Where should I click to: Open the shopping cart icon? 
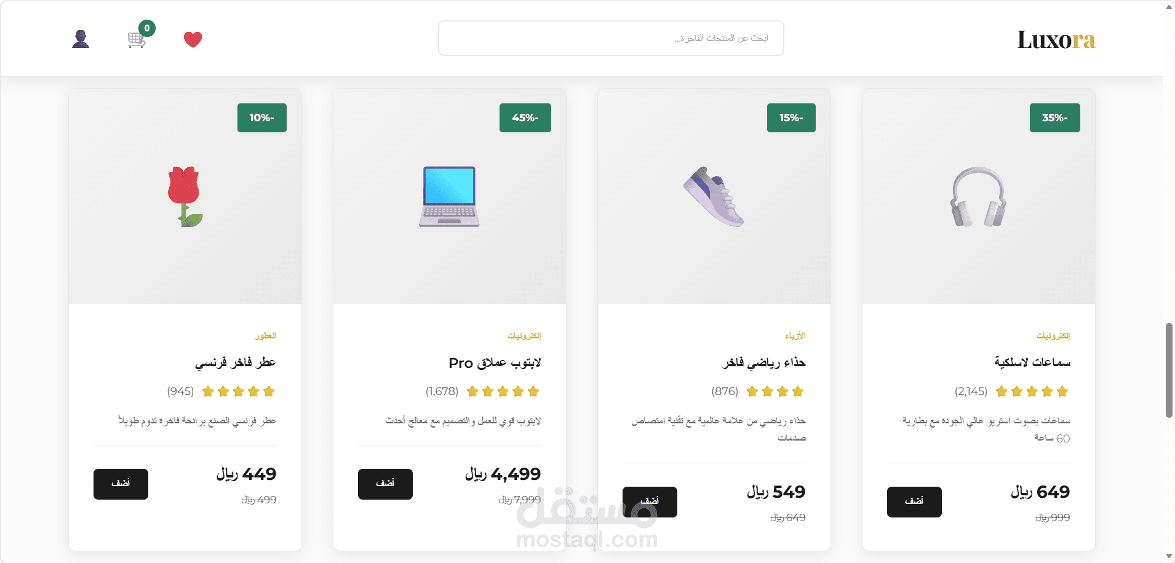point(137,39)
